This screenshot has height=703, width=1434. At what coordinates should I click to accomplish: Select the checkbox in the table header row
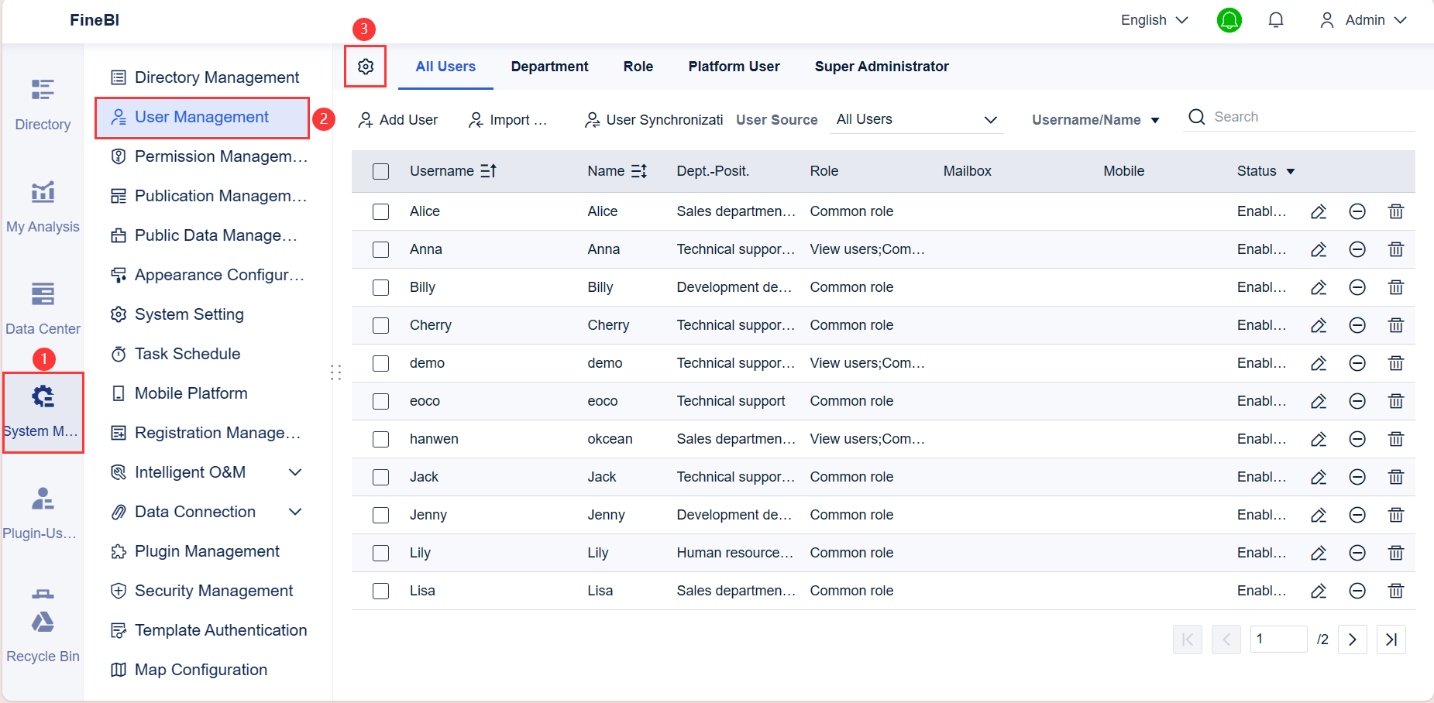tap(380, 170)
